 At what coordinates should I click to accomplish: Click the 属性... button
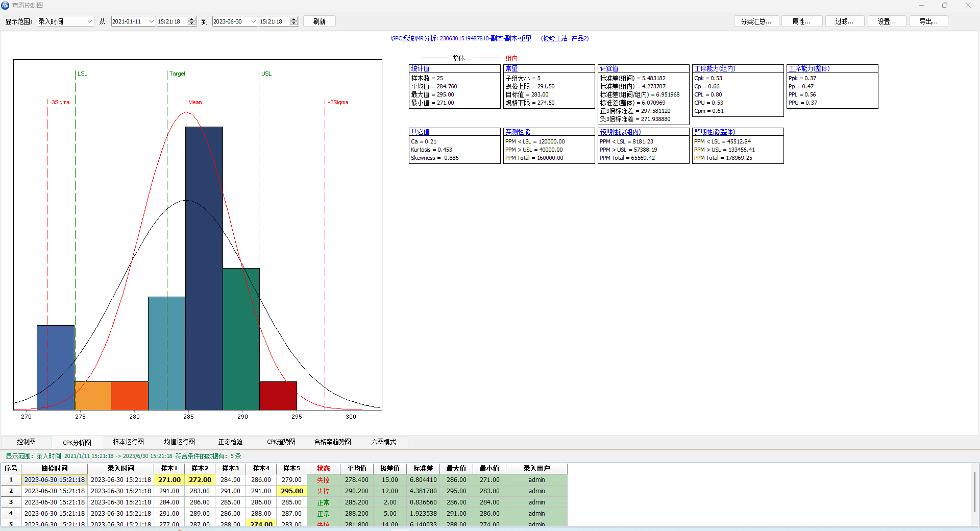(801, 21)
